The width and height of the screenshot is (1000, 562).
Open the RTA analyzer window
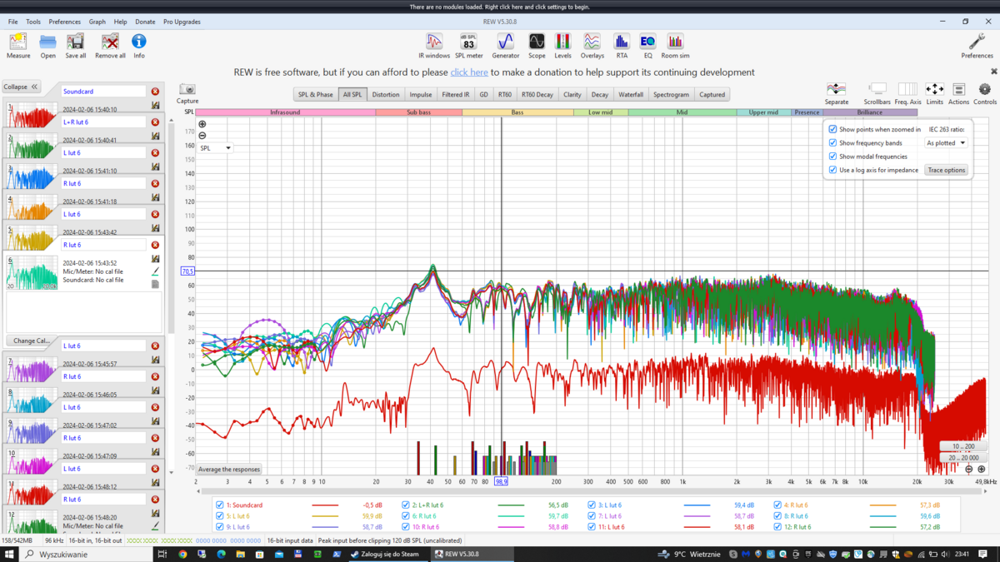click(x=622, y=45)
